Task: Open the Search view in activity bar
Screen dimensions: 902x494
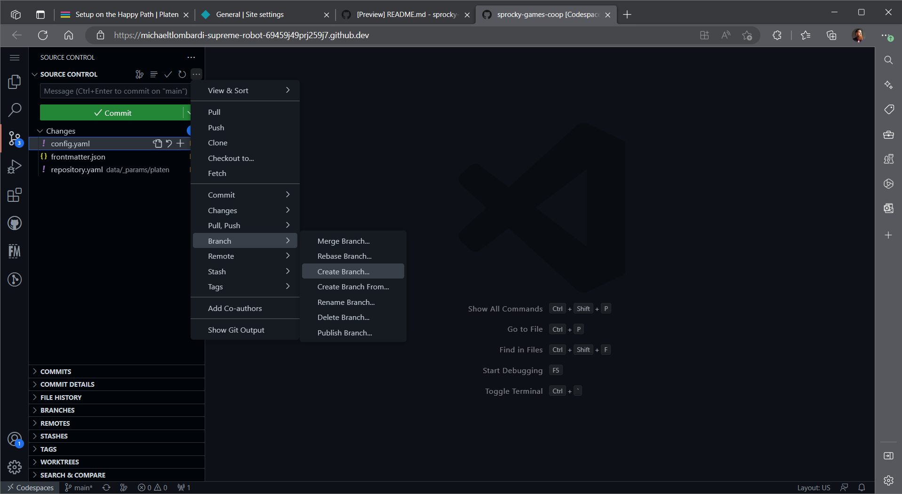Action: pyautogui.click(x=15, y=110)
